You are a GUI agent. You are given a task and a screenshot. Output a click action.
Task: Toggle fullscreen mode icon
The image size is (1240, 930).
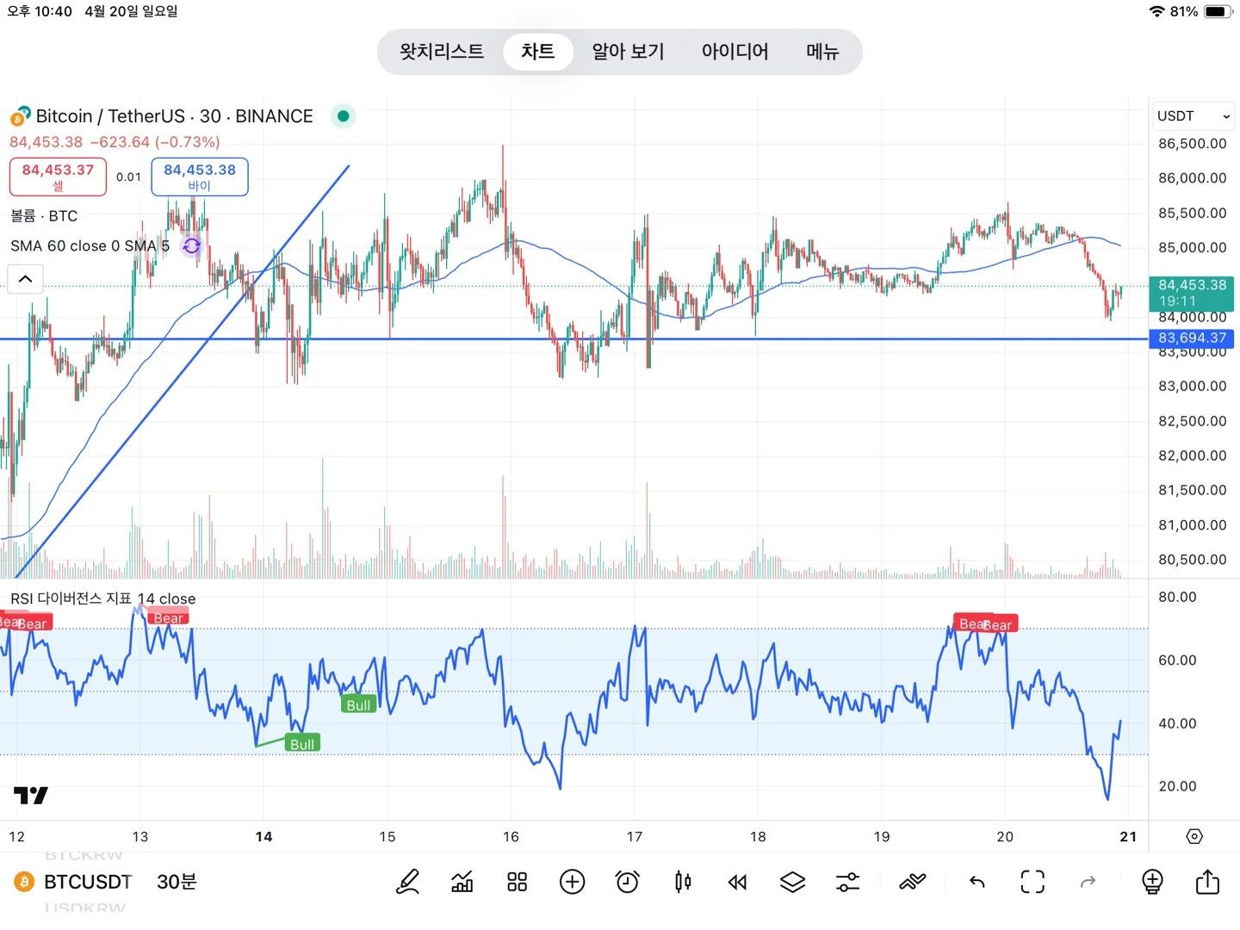1032,882
